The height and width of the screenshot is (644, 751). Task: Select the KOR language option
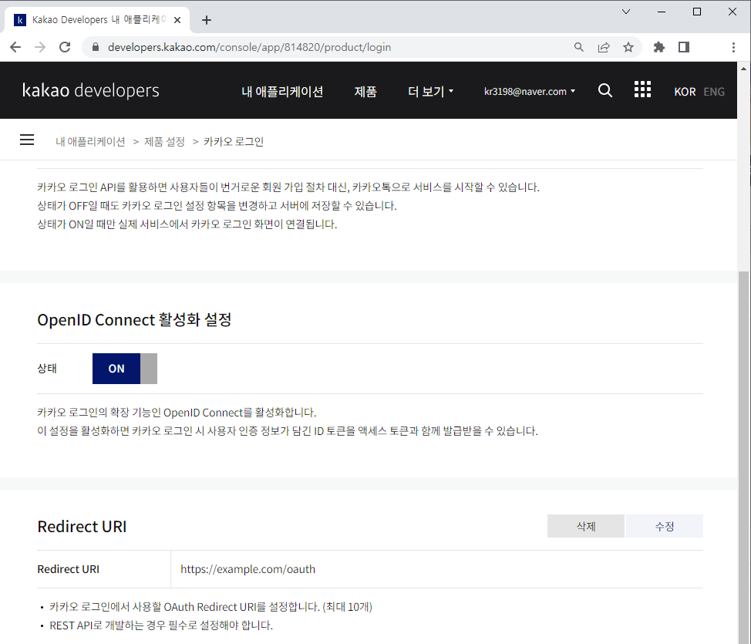[x=685, y=92]
